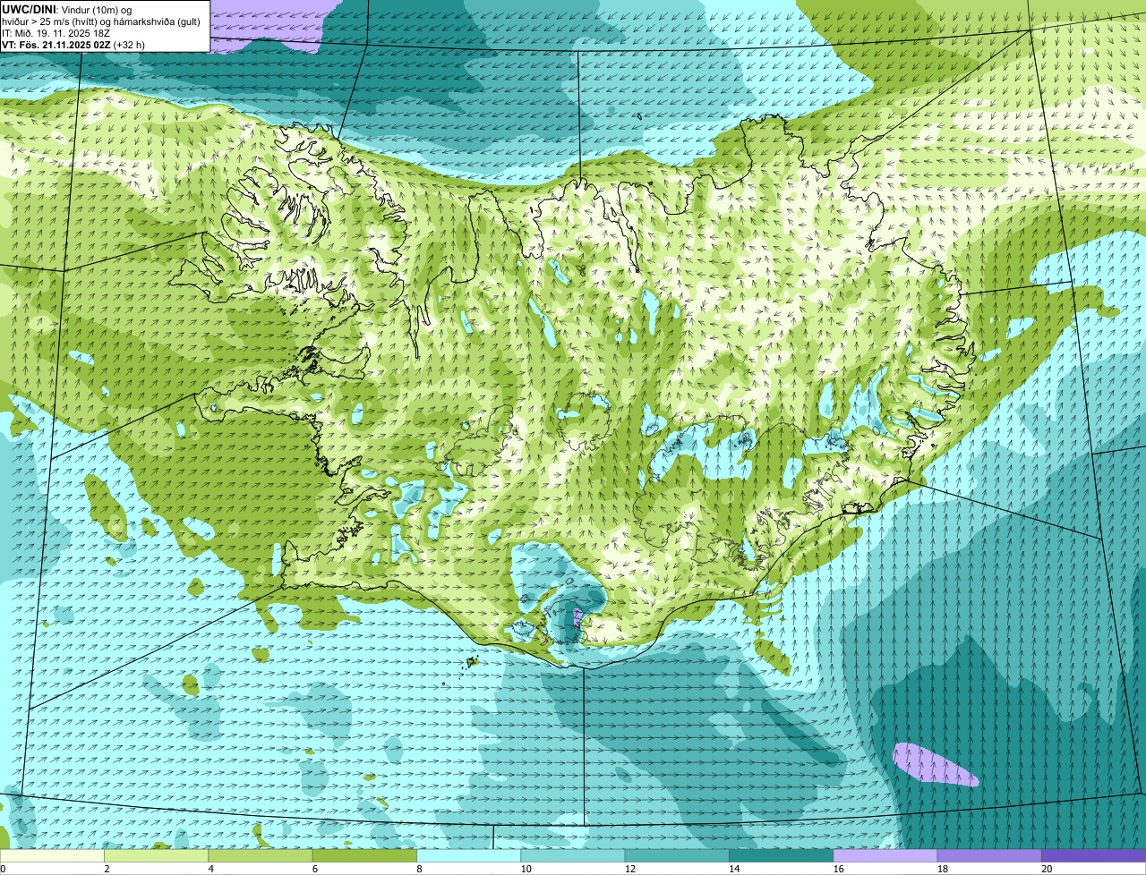This screenshot has width=1146, height=875.
Task: Click the "UWC/DINI: Vindur (10m) og" title line
Action: point(67,9)
